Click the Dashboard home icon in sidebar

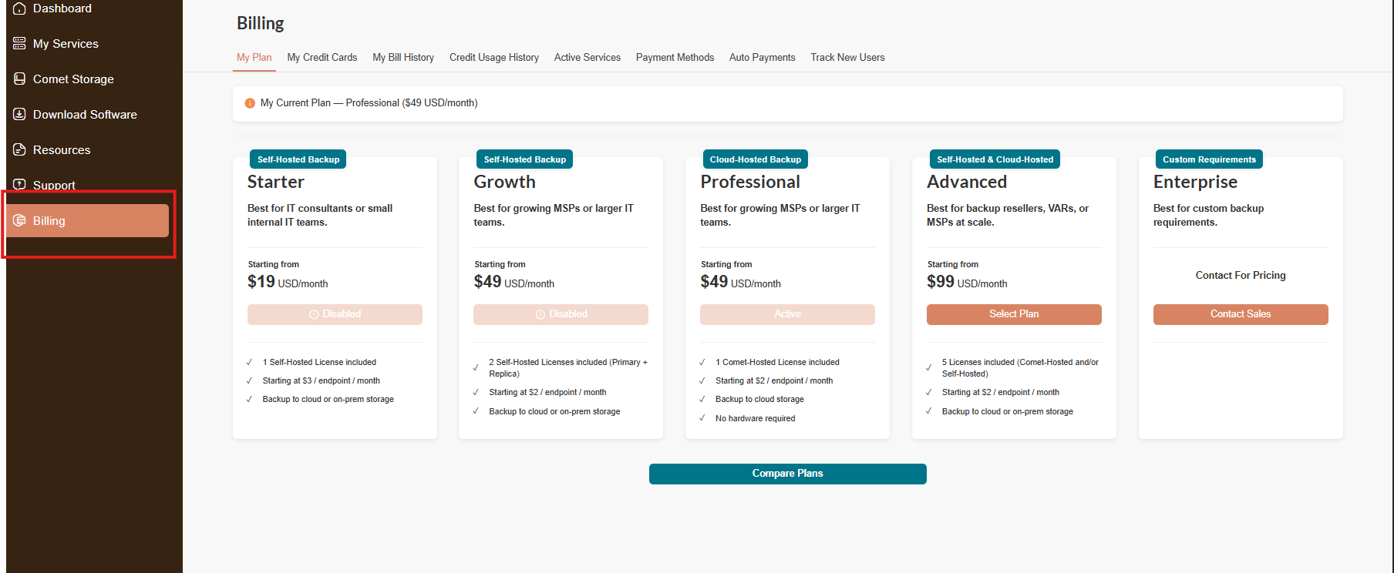pyautogui.click(x=19, y=8)
